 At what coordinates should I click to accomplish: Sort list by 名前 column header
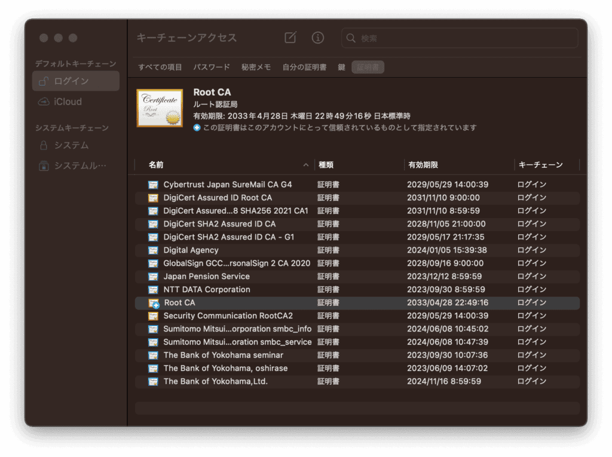pyautogui.click(x=156, y=165)
